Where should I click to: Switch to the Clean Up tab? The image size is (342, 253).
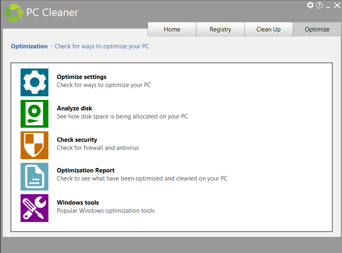(269, 29)
